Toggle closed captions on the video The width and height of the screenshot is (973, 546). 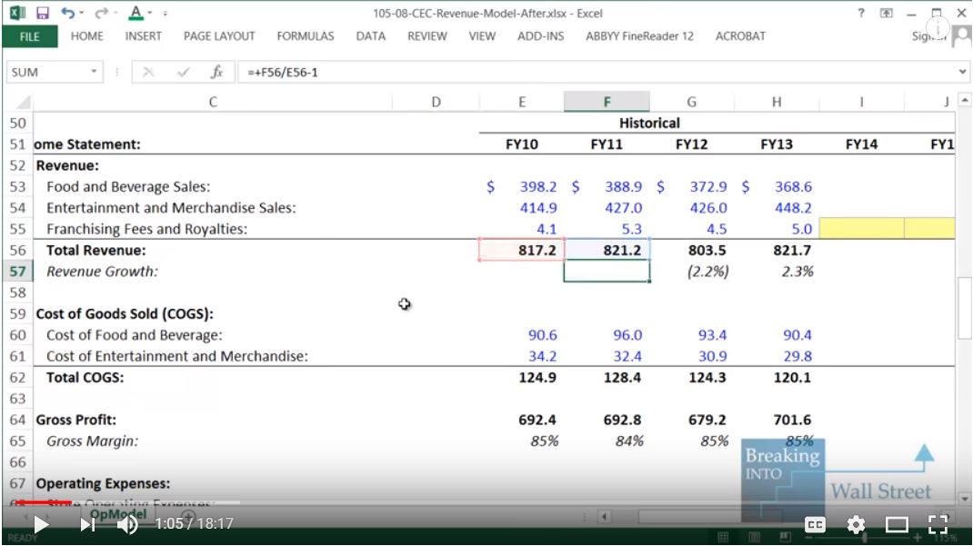(x=815, y=524)
